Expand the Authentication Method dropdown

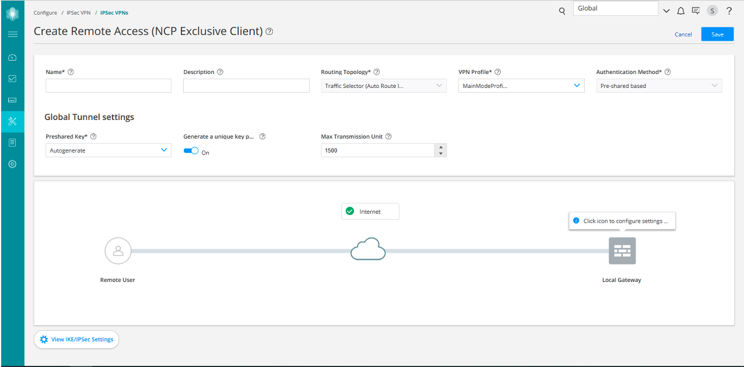click(x=659, y=86)
